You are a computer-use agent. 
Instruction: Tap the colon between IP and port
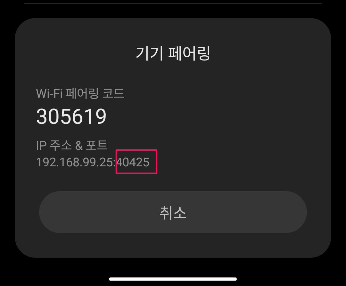click(x=115, y=163)
